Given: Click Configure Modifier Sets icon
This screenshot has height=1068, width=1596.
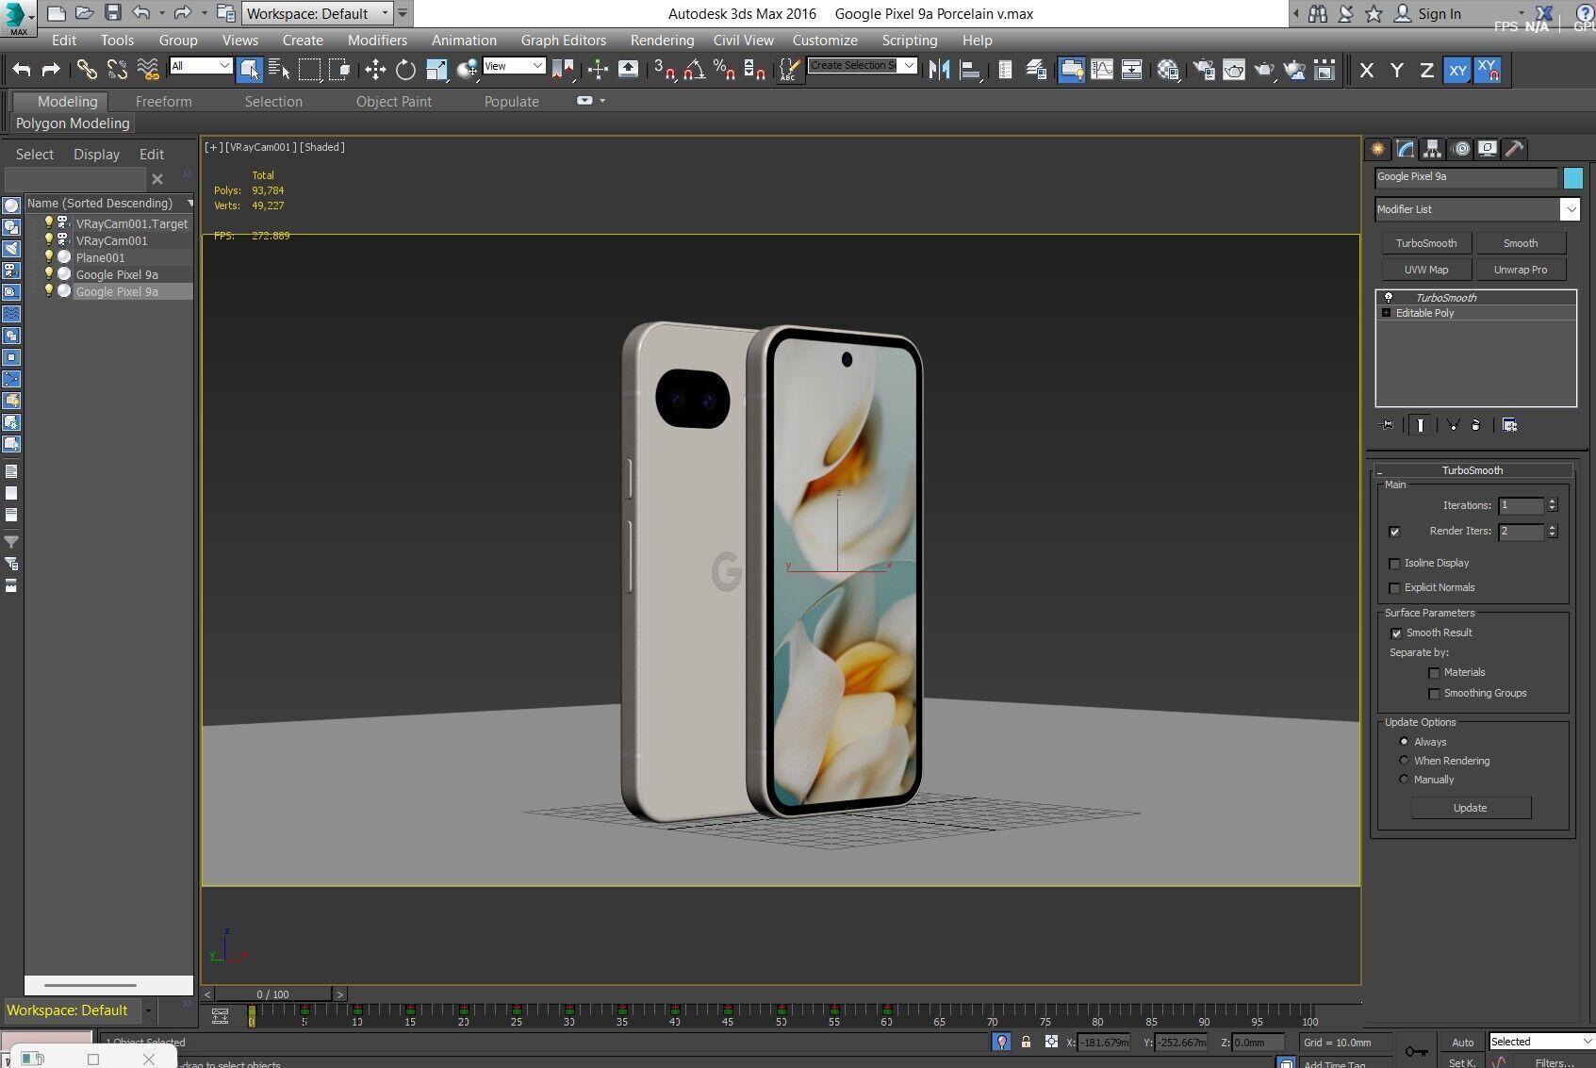Looking at the screenshot, I should pyautogui.click(x=1509, y=425).
